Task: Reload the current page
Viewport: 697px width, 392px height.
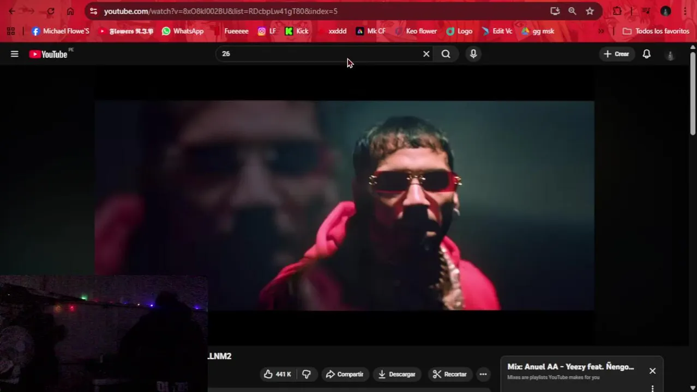Action: point(50,11)
